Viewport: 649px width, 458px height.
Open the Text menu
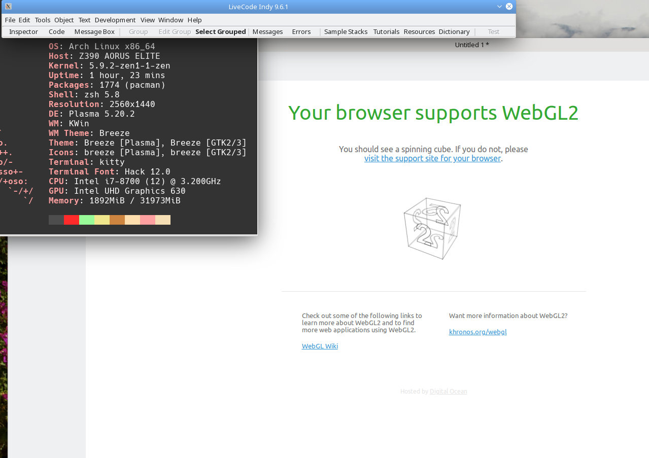point(84,20)
